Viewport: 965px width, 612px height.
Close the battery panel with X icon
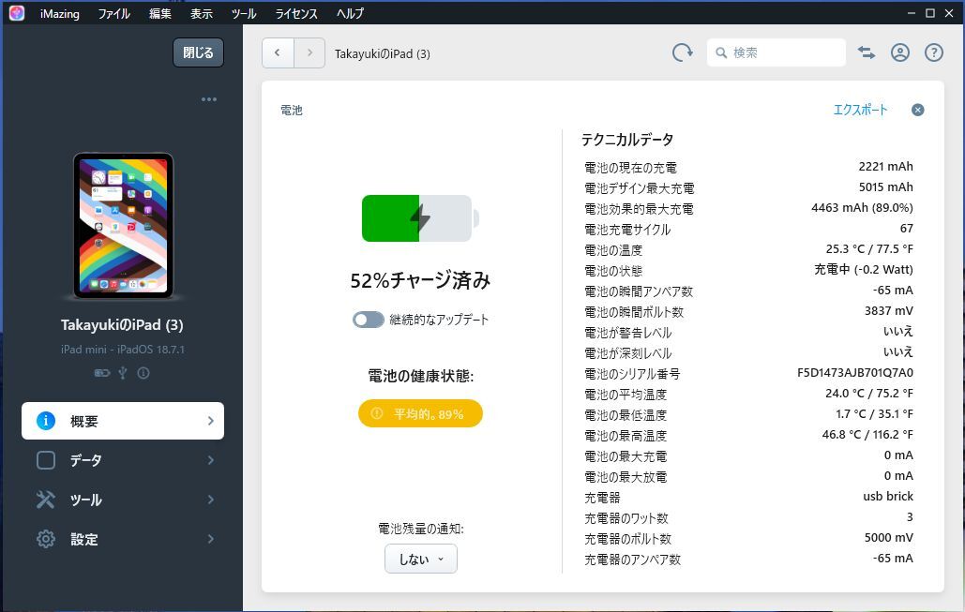coord(917,110)
